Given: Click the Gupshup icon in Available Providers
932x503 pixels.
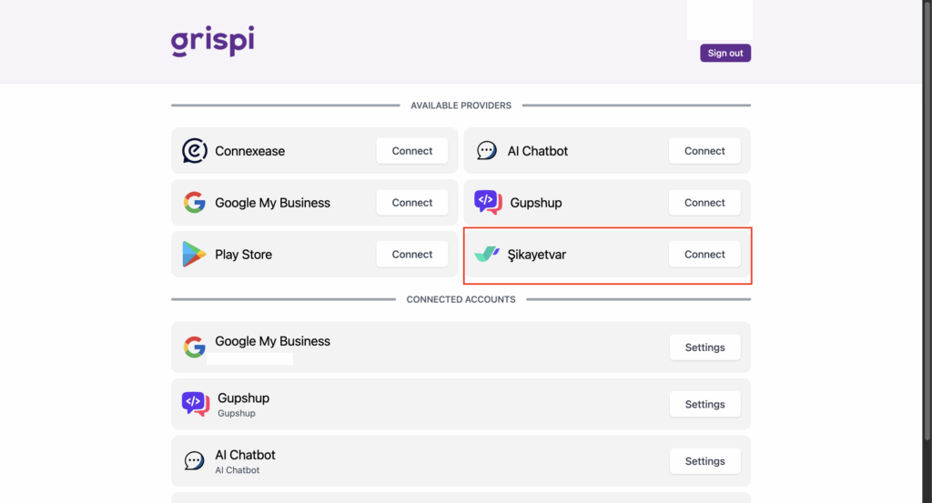Looking at the screenshot, I should tap(488, 203).
